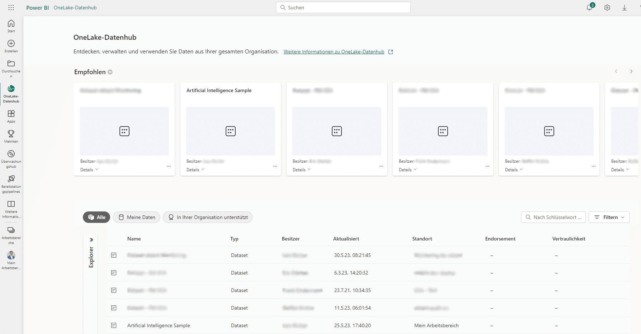Select the Meine Daten filter tab

[x=136, y=217]
